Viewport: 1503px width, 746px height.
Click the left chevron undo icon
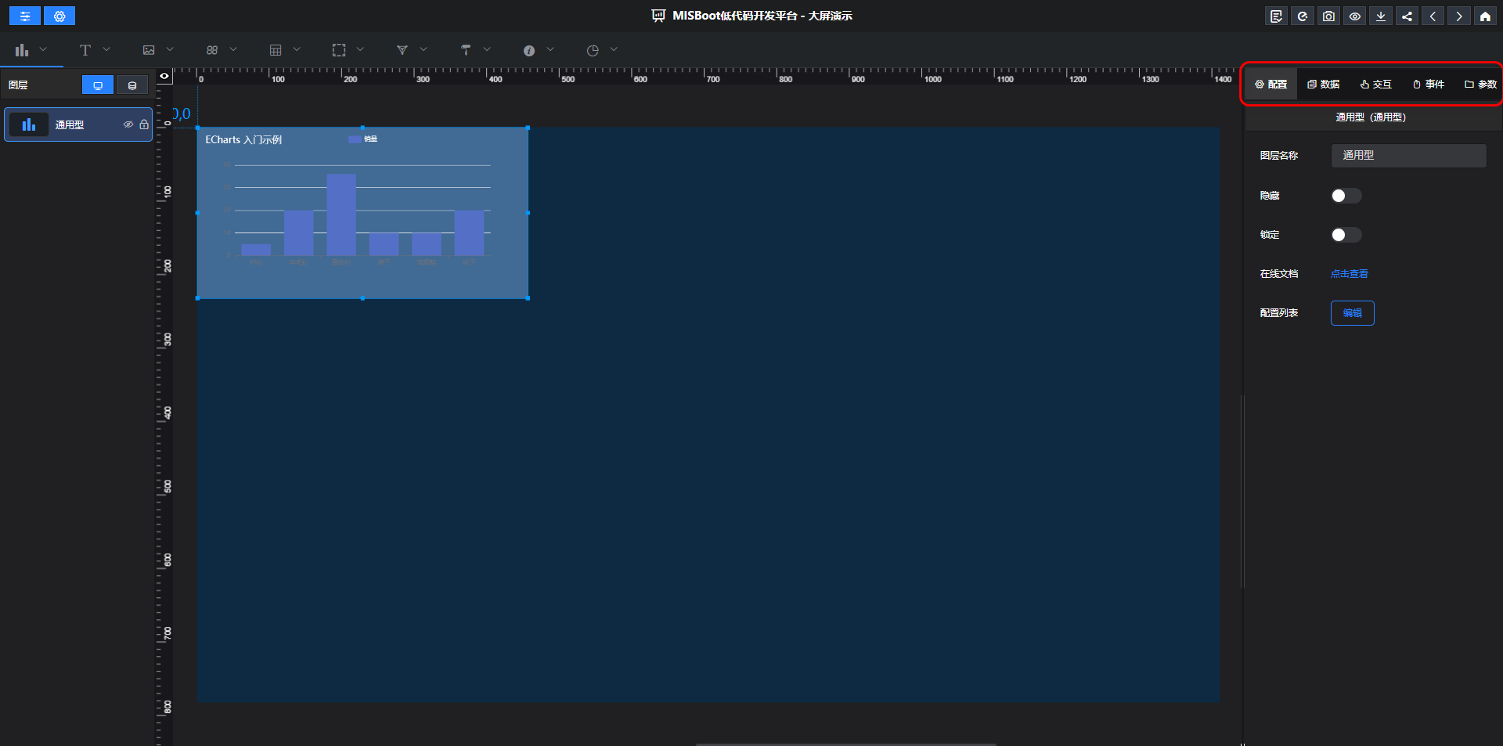1433,16
